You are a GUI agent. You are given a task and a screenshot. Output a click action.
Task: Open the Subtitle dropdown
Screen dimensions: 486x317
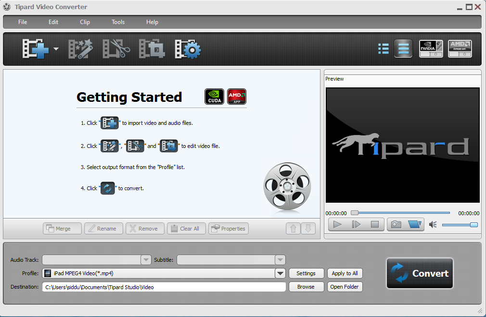point(280,259)
